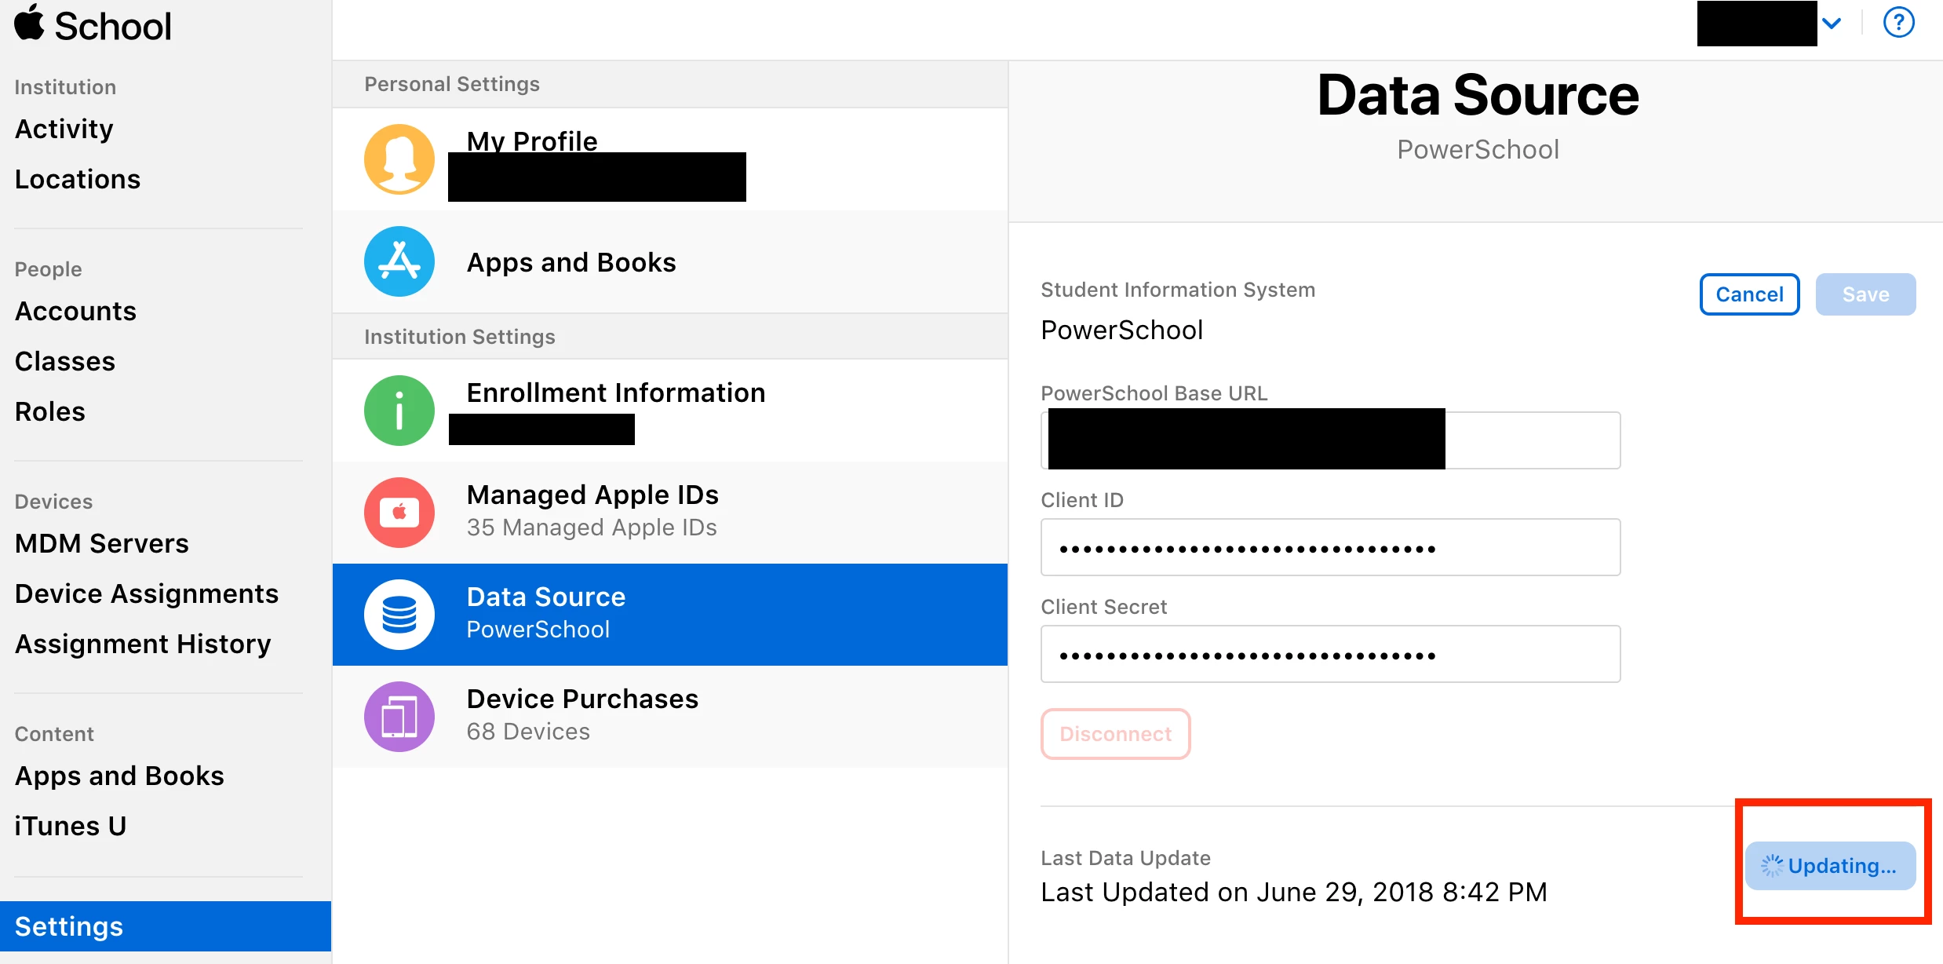The image size is (1943, 964).
Task: Go to Accounts in the sidebar
Action: pyautogui.click(x=75, y=311)
